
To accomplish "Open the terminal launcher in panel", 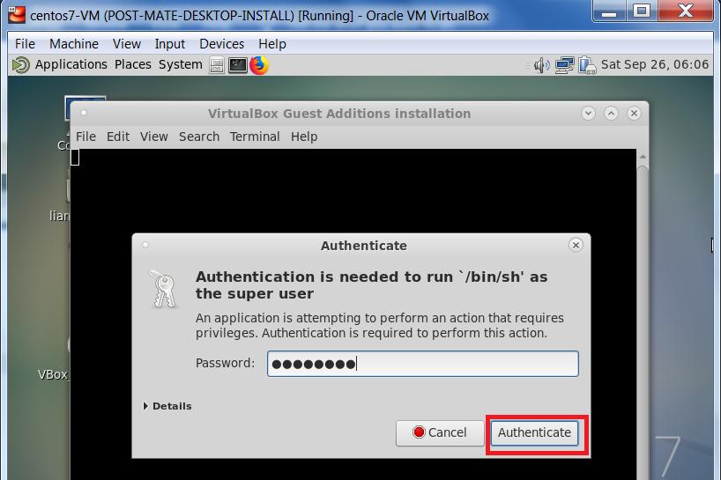I will [x=238, y=65].
